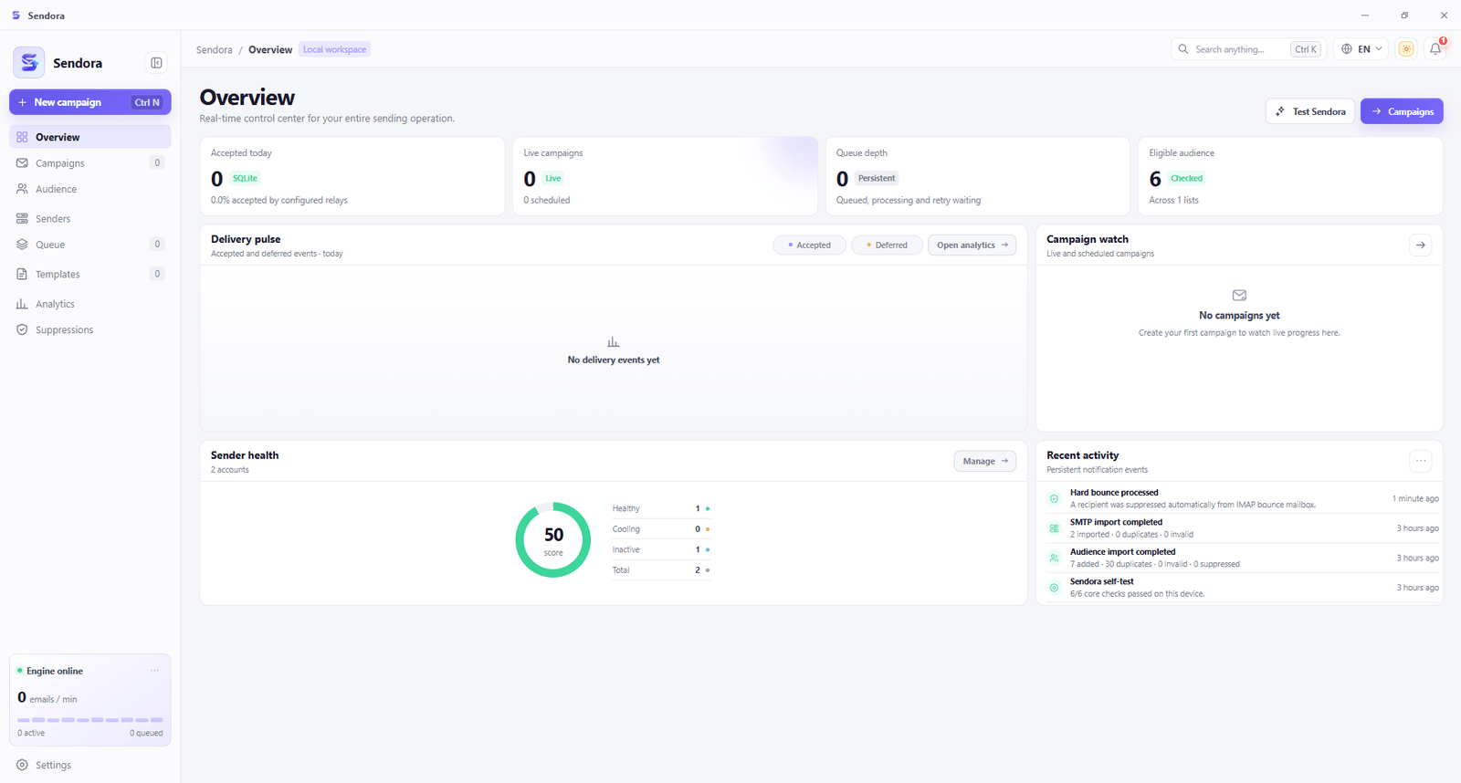The width and height of the screenshot is (1461, 783).
Task: Open Campaign watch arrow button
Action: point(1421,245)
